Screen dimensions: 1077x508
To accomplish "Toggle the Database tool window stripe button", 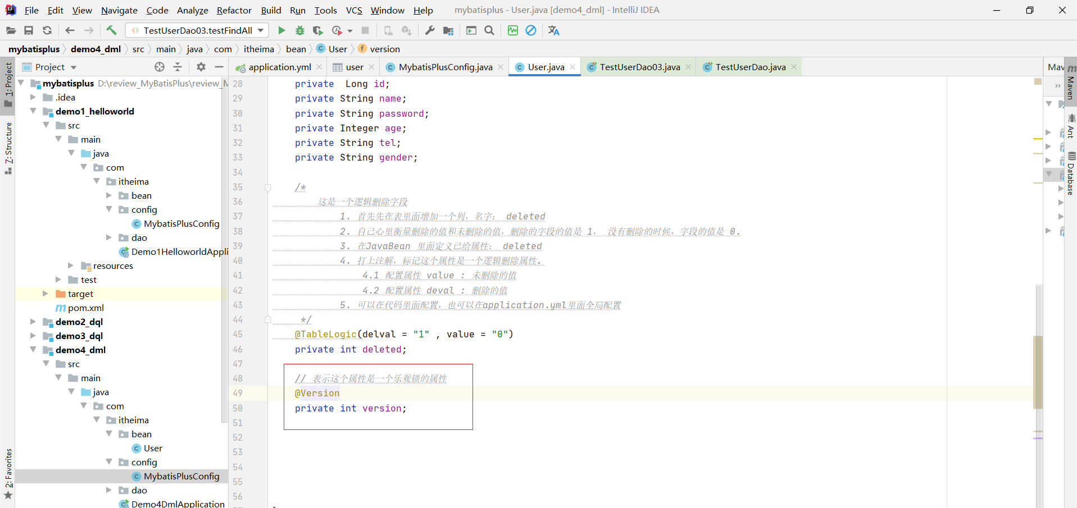I will (x=1071, y=173).
